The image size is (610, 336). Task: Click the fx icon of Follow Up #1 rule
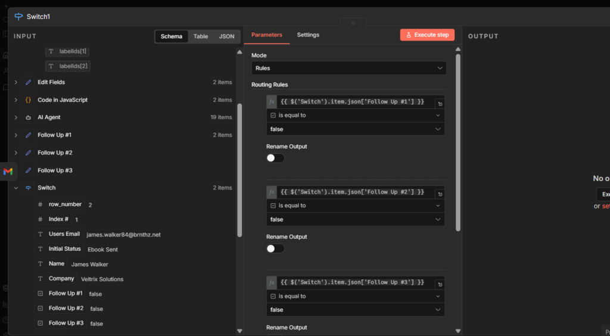(272, 102)
